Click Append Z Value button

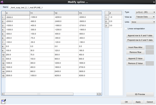click(x=135, y=58)
